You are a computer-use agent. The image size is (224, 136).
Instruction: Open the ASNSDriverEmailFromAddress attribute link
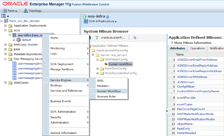click(x=197, y=60)
